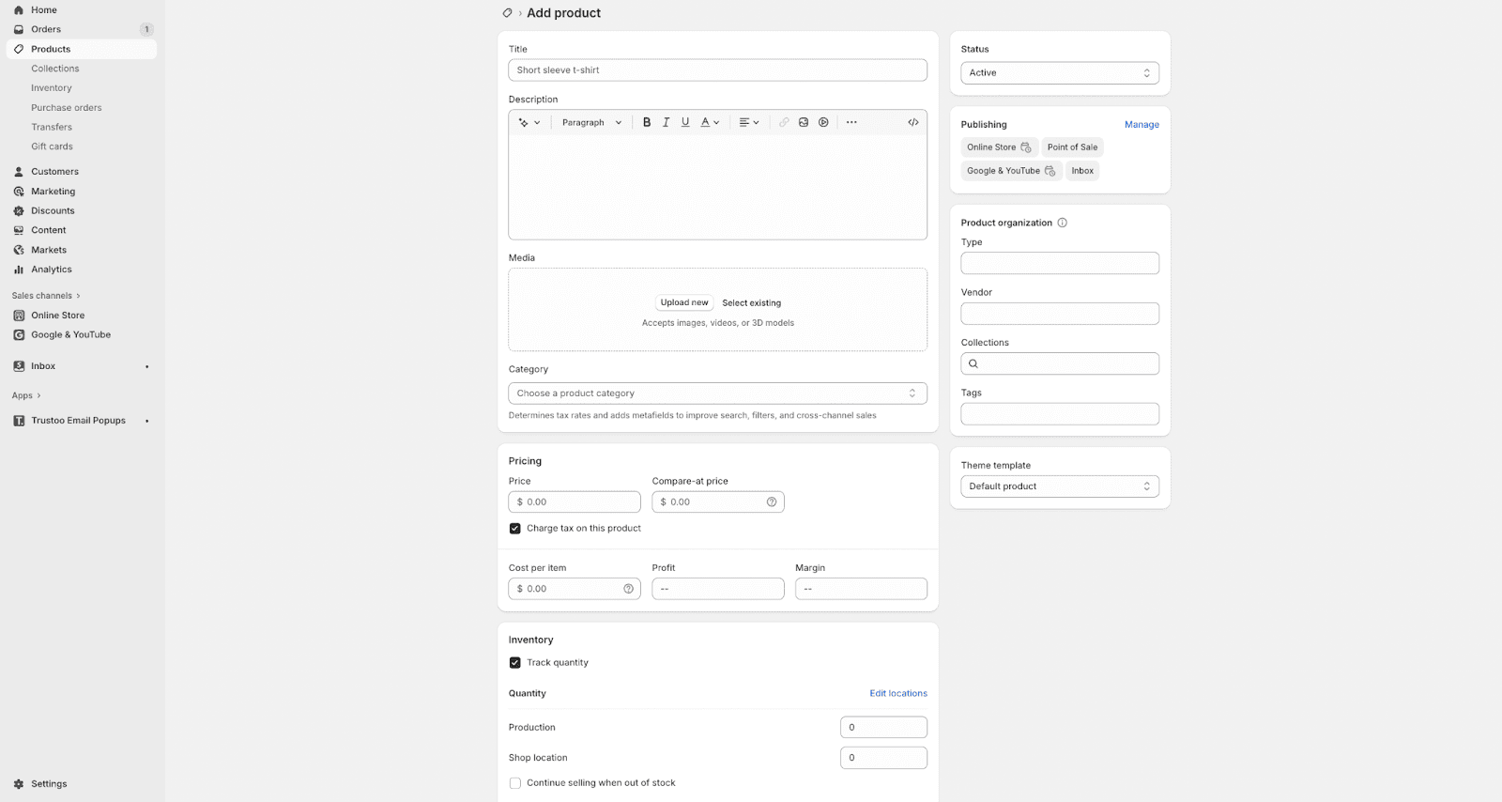Open Gift cards in sidebar

point(52,147)
